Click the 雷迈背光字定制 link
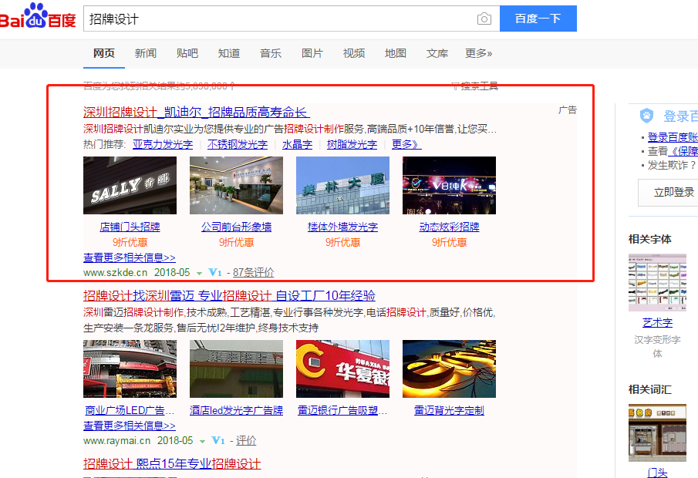The width and height of the screenshot is (698, 478). pyautogui.click(x=449, y=410)
